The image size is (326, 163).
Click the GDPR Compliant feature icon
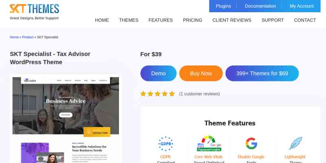coord(165,144)
